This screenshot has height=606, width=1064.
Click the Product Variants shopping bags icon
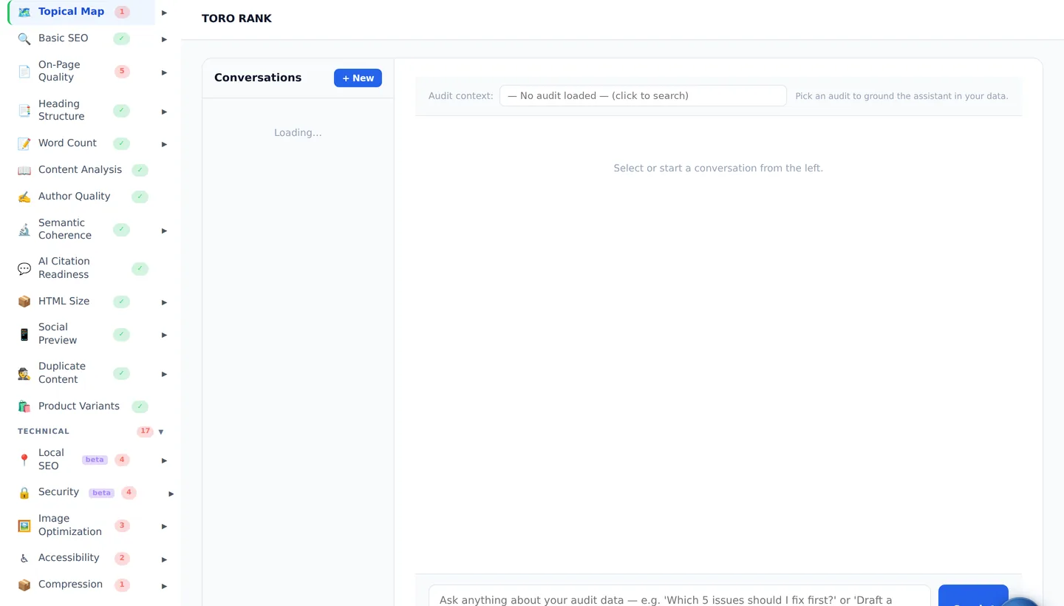click(24, 406)
